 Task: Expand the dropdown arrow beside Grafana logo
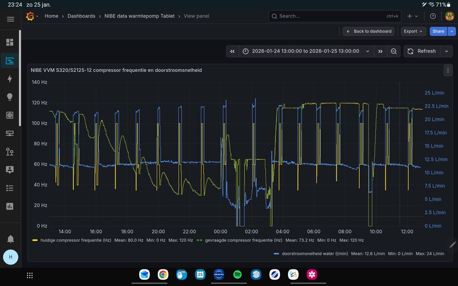click(x=37, y=17)
